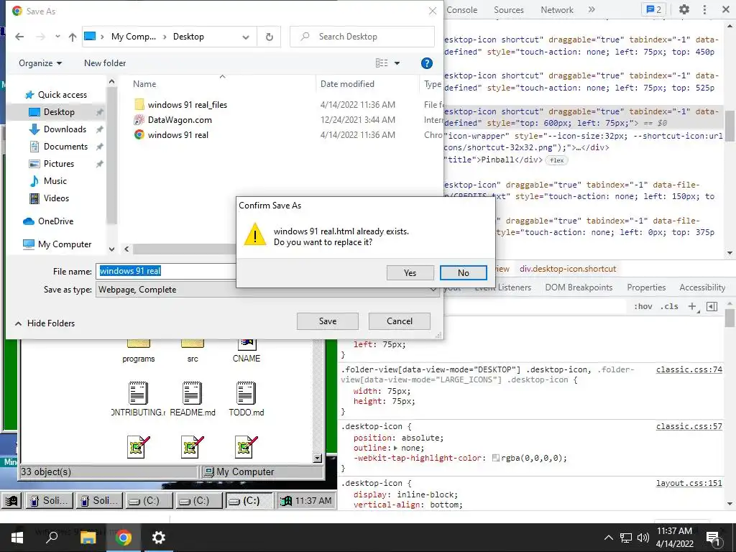This screenshot has width=736, height=552.
Task: Open File Explorer from the Windows taskbar
Action: 88,538
